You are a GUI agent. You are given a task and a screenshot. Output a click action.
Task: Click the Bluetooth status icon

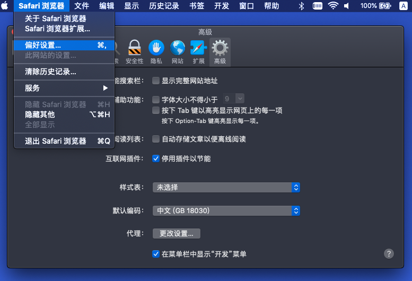(301, 6)
